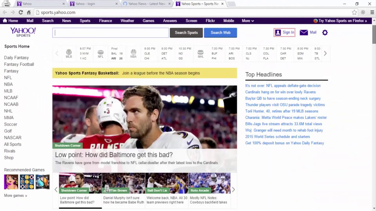Switch to the Yahoo News tab
Image resolution: width=376 pixels, height=211 pixels.
(147, 4)
